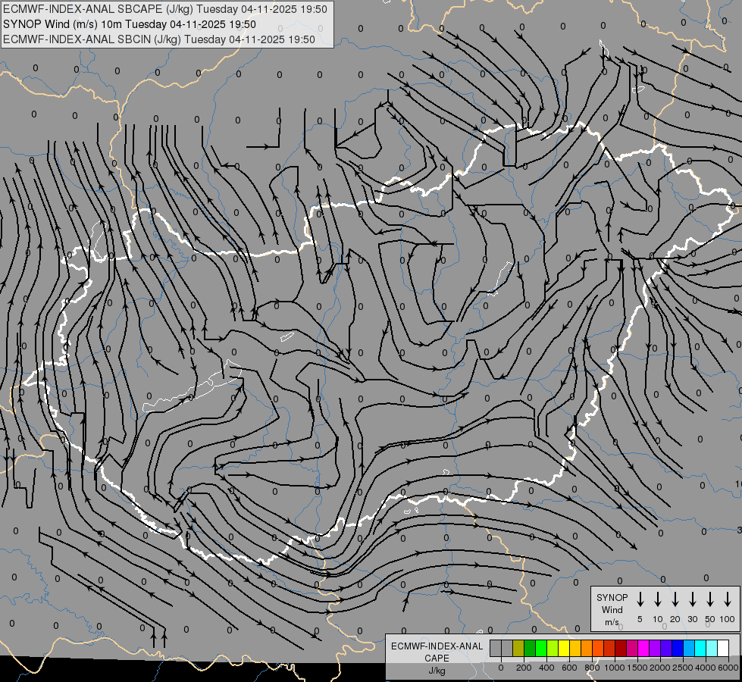Pick the dark red swatch after 1000
This screenshot has width=742, height=682.
pyautogui.click(x=621, y=648)
